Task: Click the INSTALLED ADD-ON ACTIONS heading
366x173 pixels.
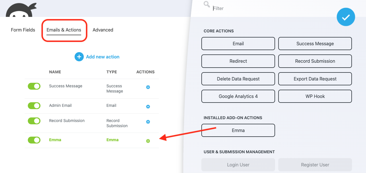Action: click(x=233, y=118)
